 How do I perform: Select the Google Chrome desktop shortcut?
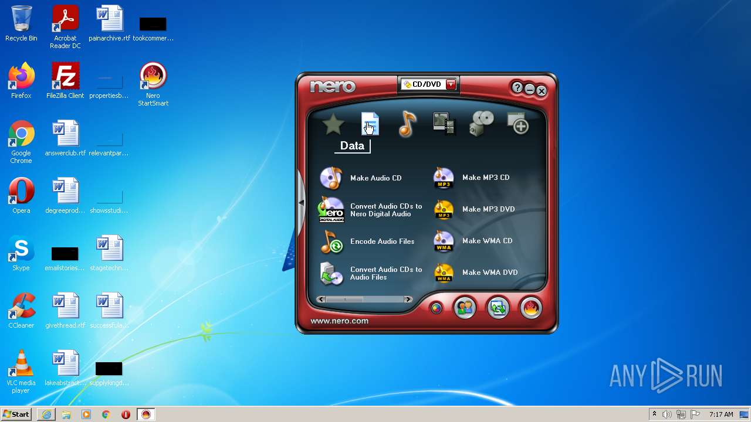21,142
